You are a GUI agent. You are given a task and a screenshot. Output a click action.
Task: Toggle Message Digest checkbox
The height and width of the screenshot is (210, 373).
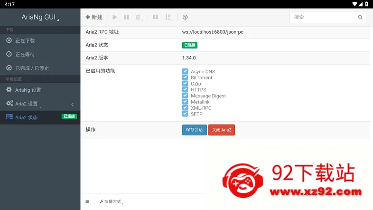[185, 95]
